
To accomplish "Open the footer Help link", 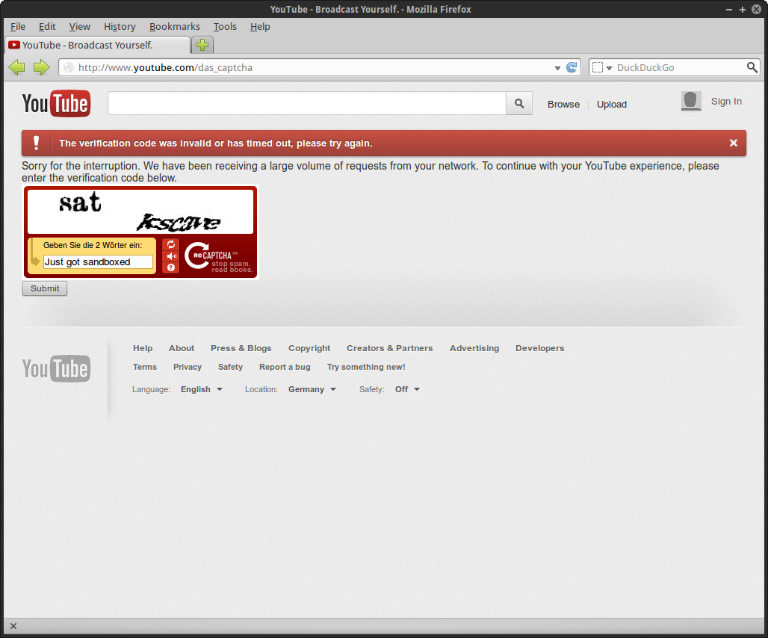I will (143, 348).
